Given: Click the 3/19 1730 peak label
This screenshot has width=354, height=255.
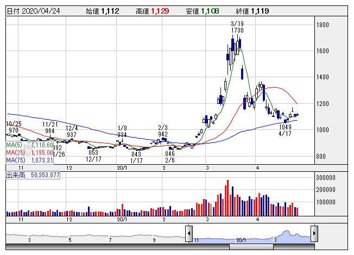Looking at the screenshot, I should [237, 27].
